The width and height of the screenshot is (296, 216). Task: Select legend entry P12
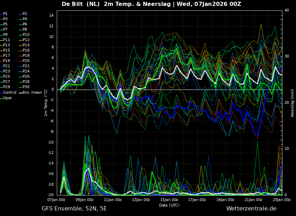tap(24, 40)
